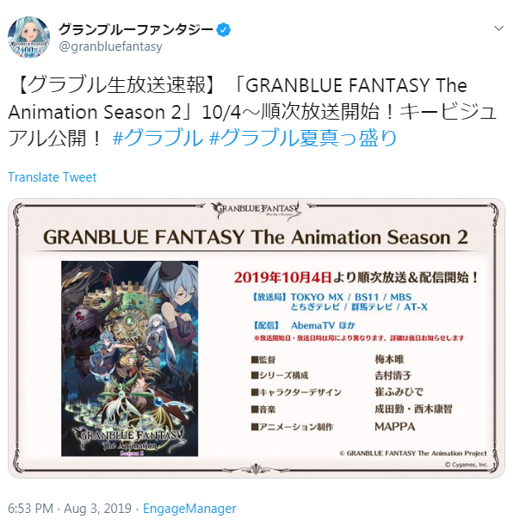This screenshot has width=514, height=525.
Task: Click the Cygames copyright notice
Action: (466, 465)
